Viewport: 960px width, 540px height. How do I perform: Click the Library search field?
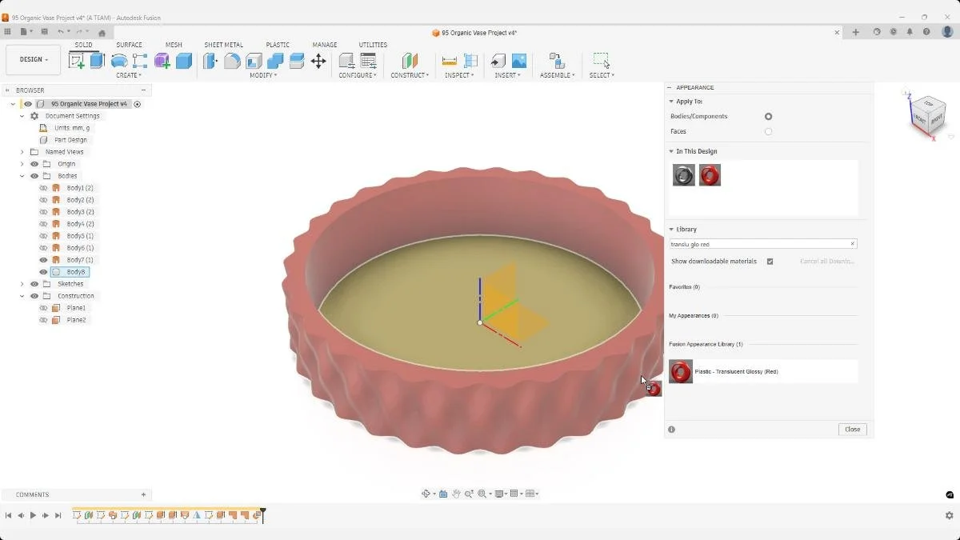(x=762, y=243)
